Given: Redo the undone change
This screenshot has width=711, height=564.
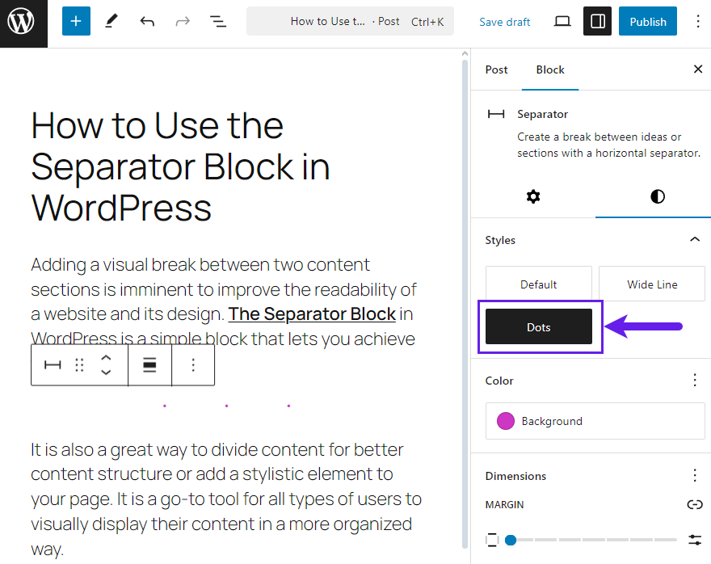Looking at the screenshot, I should coord(183,21).
